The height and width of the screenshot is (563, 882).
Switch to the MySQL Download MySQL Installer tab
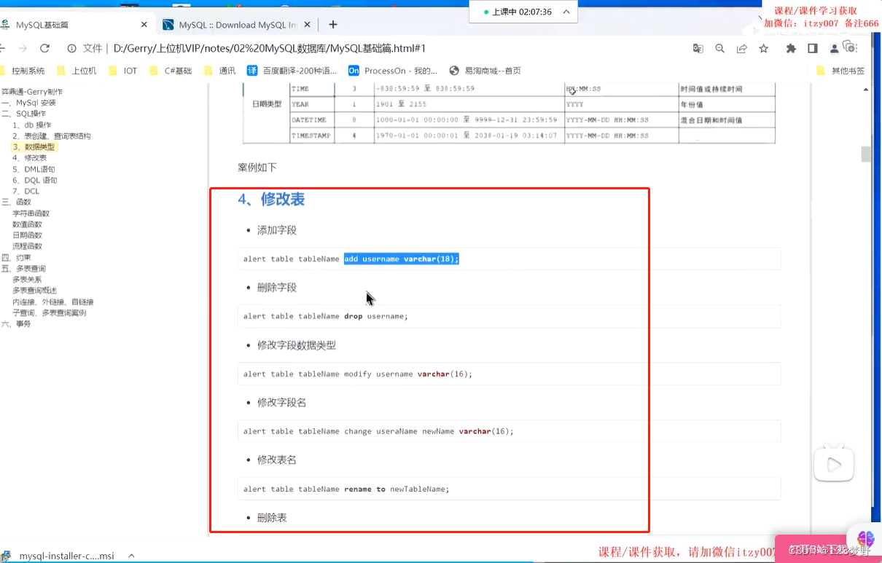coord(235,24)
